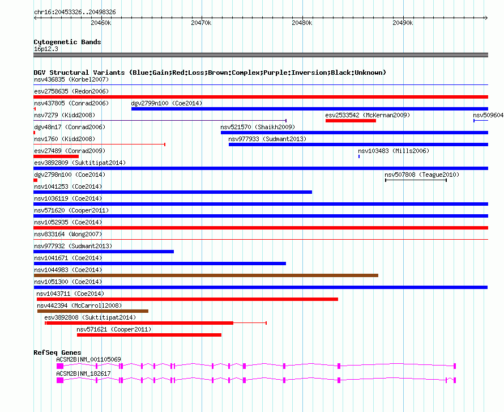This screenshot has width=504, height=412.
Task: Click the esv3892809 (Suktitipat2014) label
Action: point(80,163)
